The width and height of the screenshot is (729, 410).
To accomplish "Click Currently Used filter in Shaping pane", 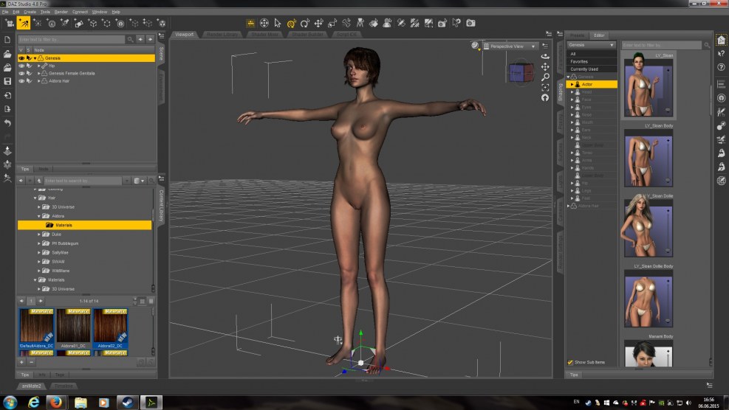I will point(591,69).
